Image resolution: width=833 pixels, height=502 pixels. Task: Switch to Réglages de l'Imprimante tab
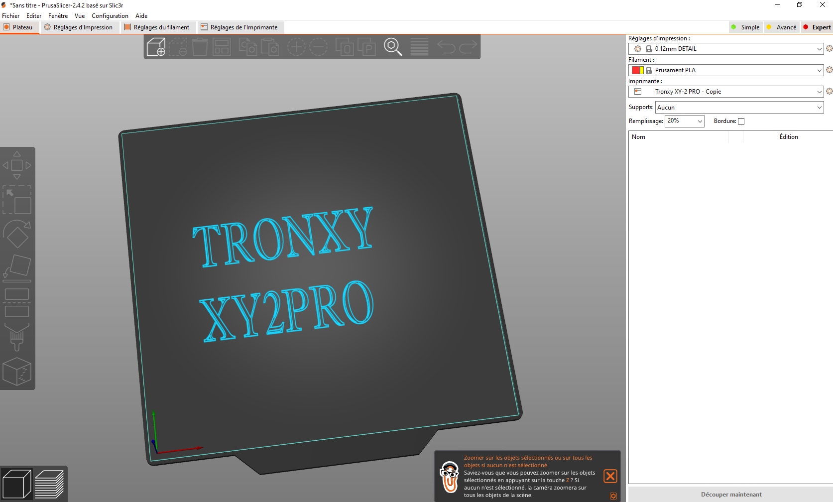click(240, 27)
